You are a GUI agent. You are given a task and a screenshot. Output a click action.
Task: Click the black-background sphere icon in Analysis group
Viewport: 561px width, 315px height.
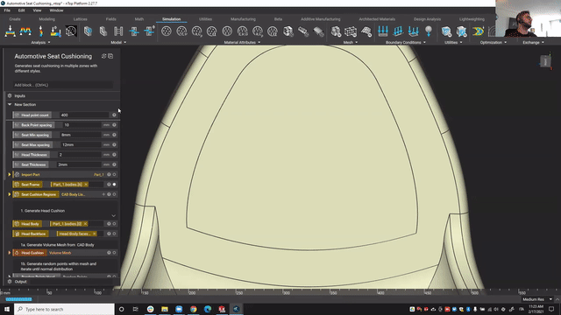(x=71, y=31)
